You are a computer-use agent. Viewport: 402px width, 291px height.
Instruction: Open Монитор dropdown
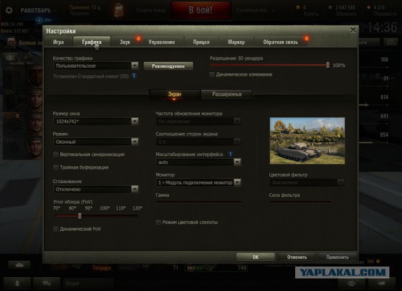198,183
